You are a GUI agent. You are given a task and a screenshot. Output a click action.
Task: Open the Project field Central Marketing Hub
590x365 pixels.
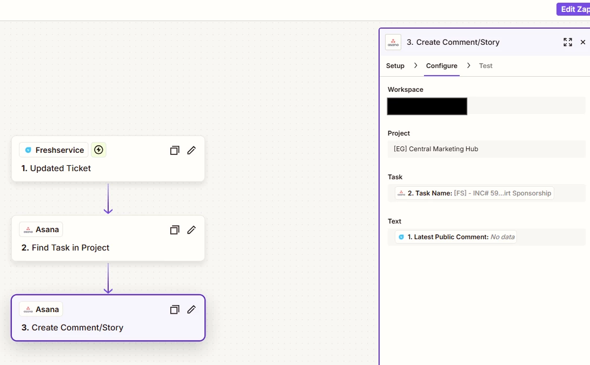[486, 149]
